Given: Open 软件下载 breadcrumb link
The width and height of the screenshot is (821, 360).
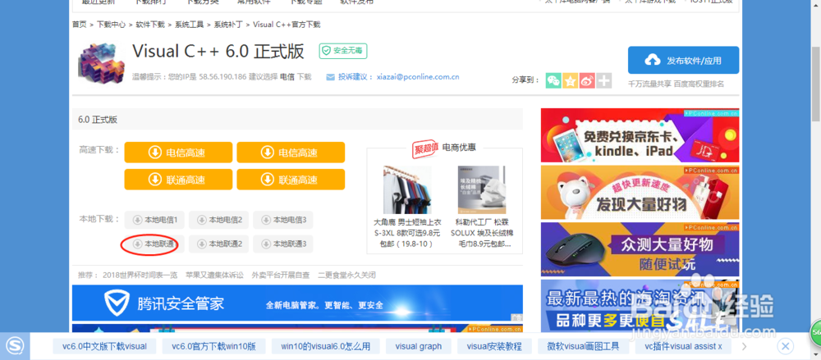Looking at the screenshot, I should pos(150,24).
